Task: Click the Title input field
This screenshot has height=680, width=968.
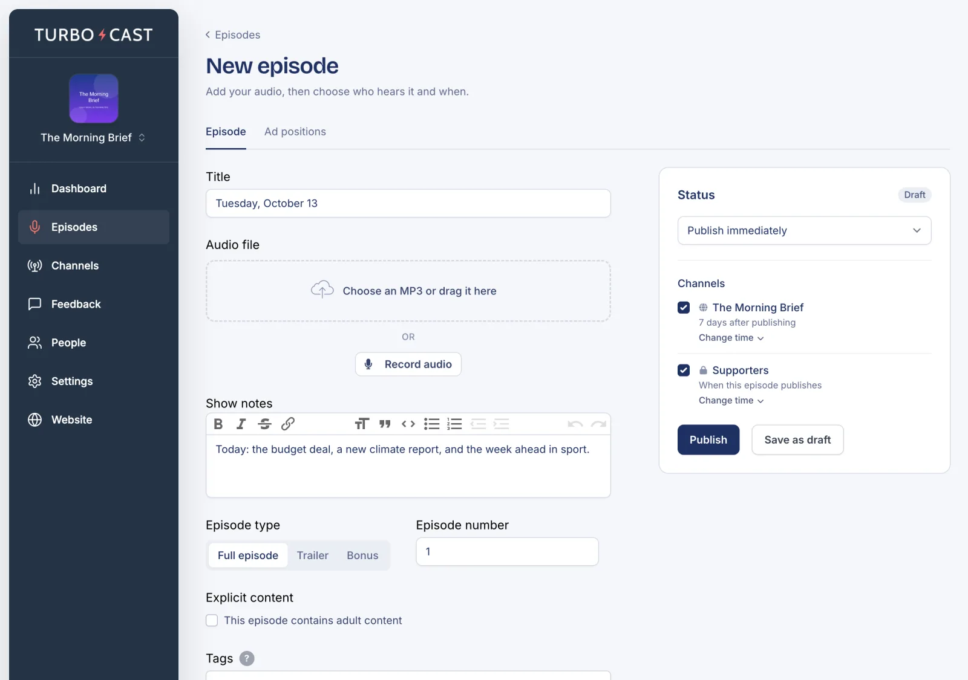Action: tap(408, 204)
